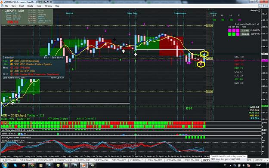269x168 pixels.
Task: Switch to the GBPCADfw,M30 chart tab
Action: coord(173,160)
